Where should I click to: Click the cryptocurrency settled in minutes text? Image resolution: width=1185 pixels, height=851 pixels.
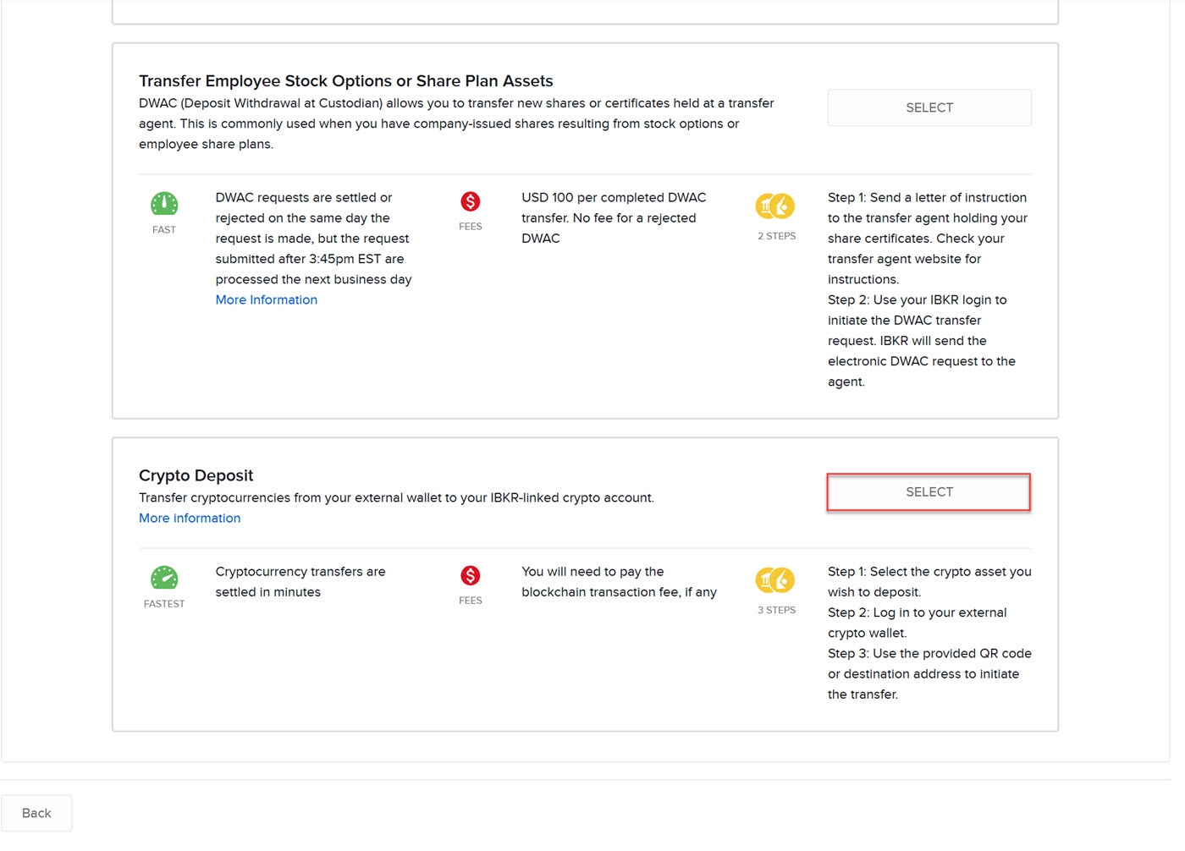pyautogui.click(x=300, y=582)
